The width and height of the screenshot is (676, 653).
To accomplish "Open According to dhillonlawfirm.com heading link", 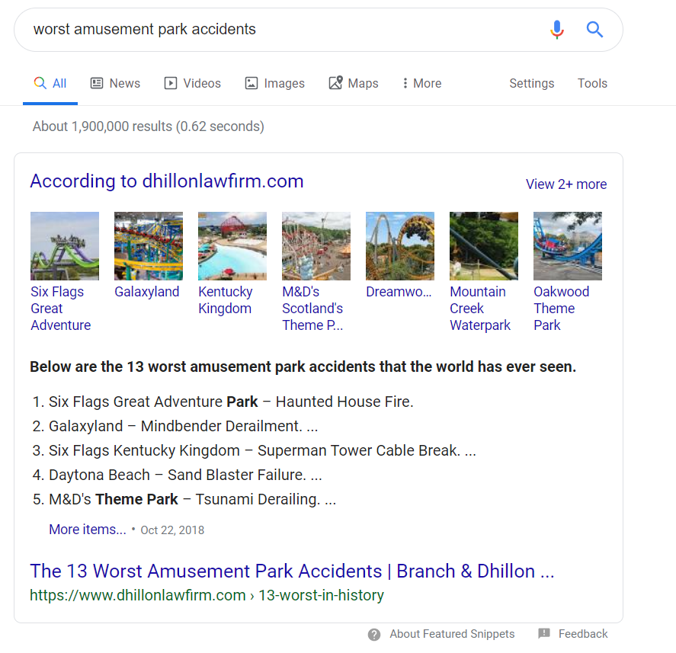I will pyautogui.click(x=167, y=181).
